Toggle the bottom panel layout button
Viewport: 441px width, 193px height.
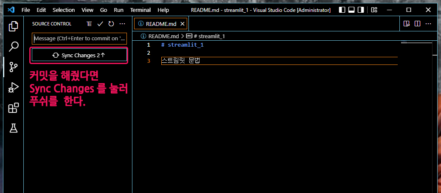351,10
